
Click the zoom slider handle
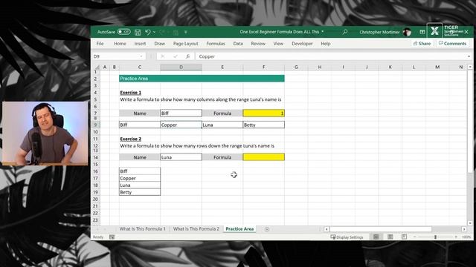435,237
